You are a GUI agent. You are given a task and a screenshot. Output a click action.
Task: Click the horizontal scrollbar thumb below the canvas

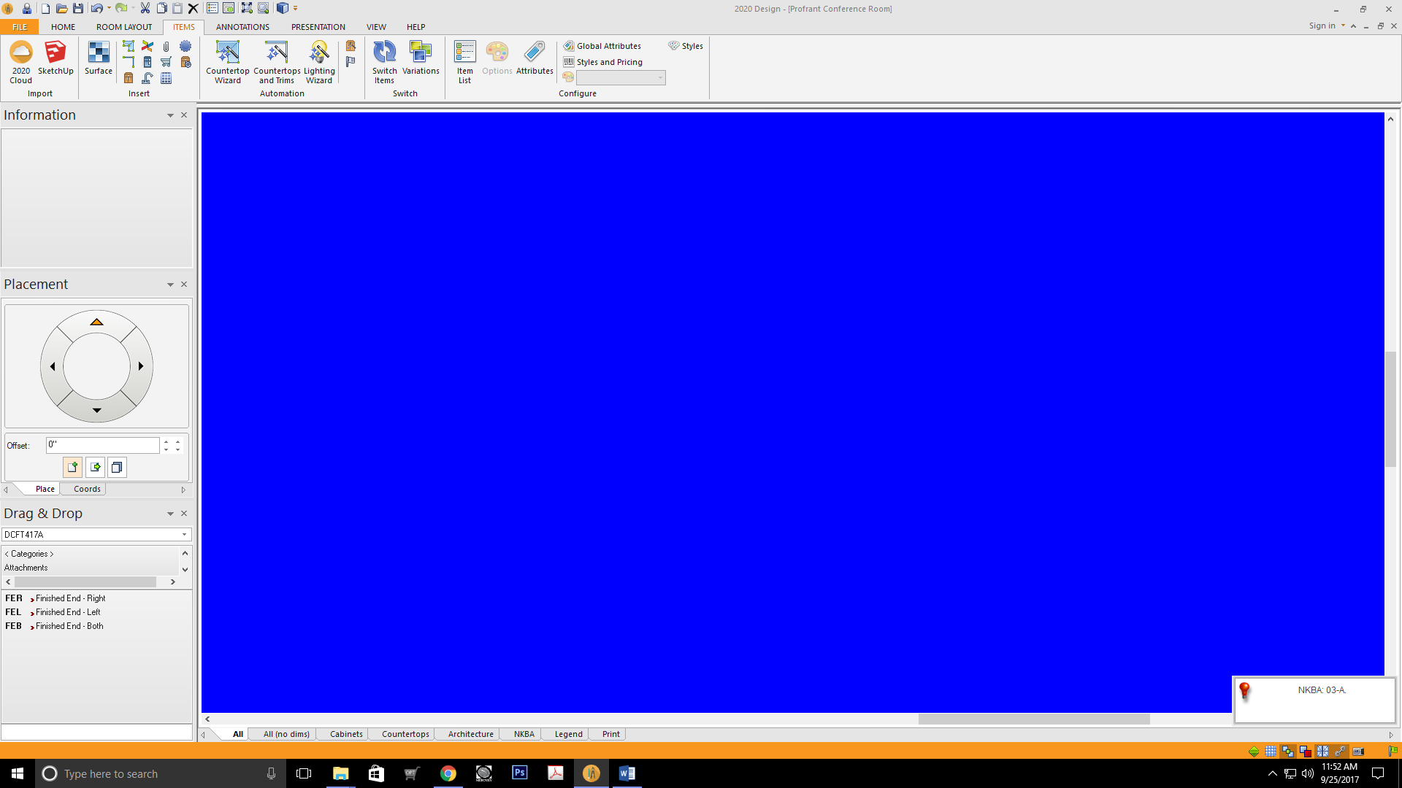pos(1033,719)
